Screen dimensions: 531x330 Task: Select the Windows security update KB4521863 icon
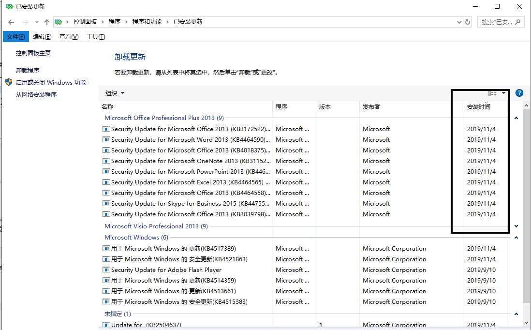tap(106, 259)
